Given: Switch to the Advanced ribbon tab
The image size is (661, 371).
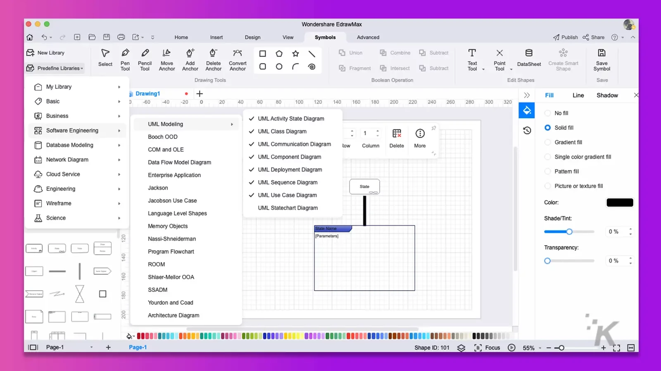Looking at the screenshot, I should click(368, 37).
